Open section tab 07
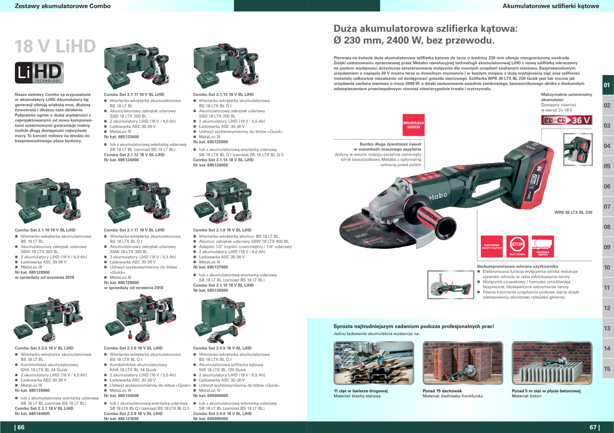 pyautogui.click(x=607, y=207)
